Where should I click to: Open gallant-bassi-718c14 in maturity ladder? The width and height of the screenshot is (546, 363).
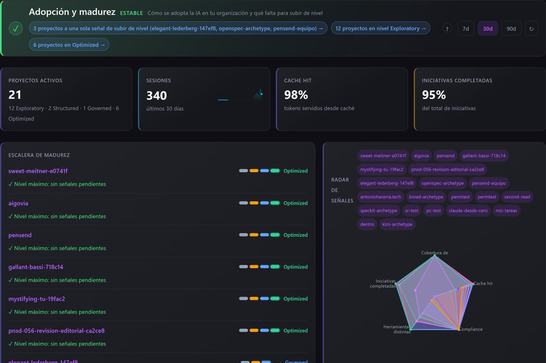point(36,267)
